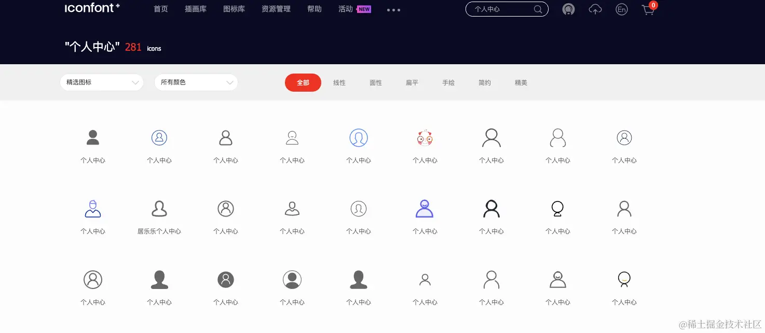The image size is (765, 333).
Task: Open the 图标库 menu
Action: point(234,9)
